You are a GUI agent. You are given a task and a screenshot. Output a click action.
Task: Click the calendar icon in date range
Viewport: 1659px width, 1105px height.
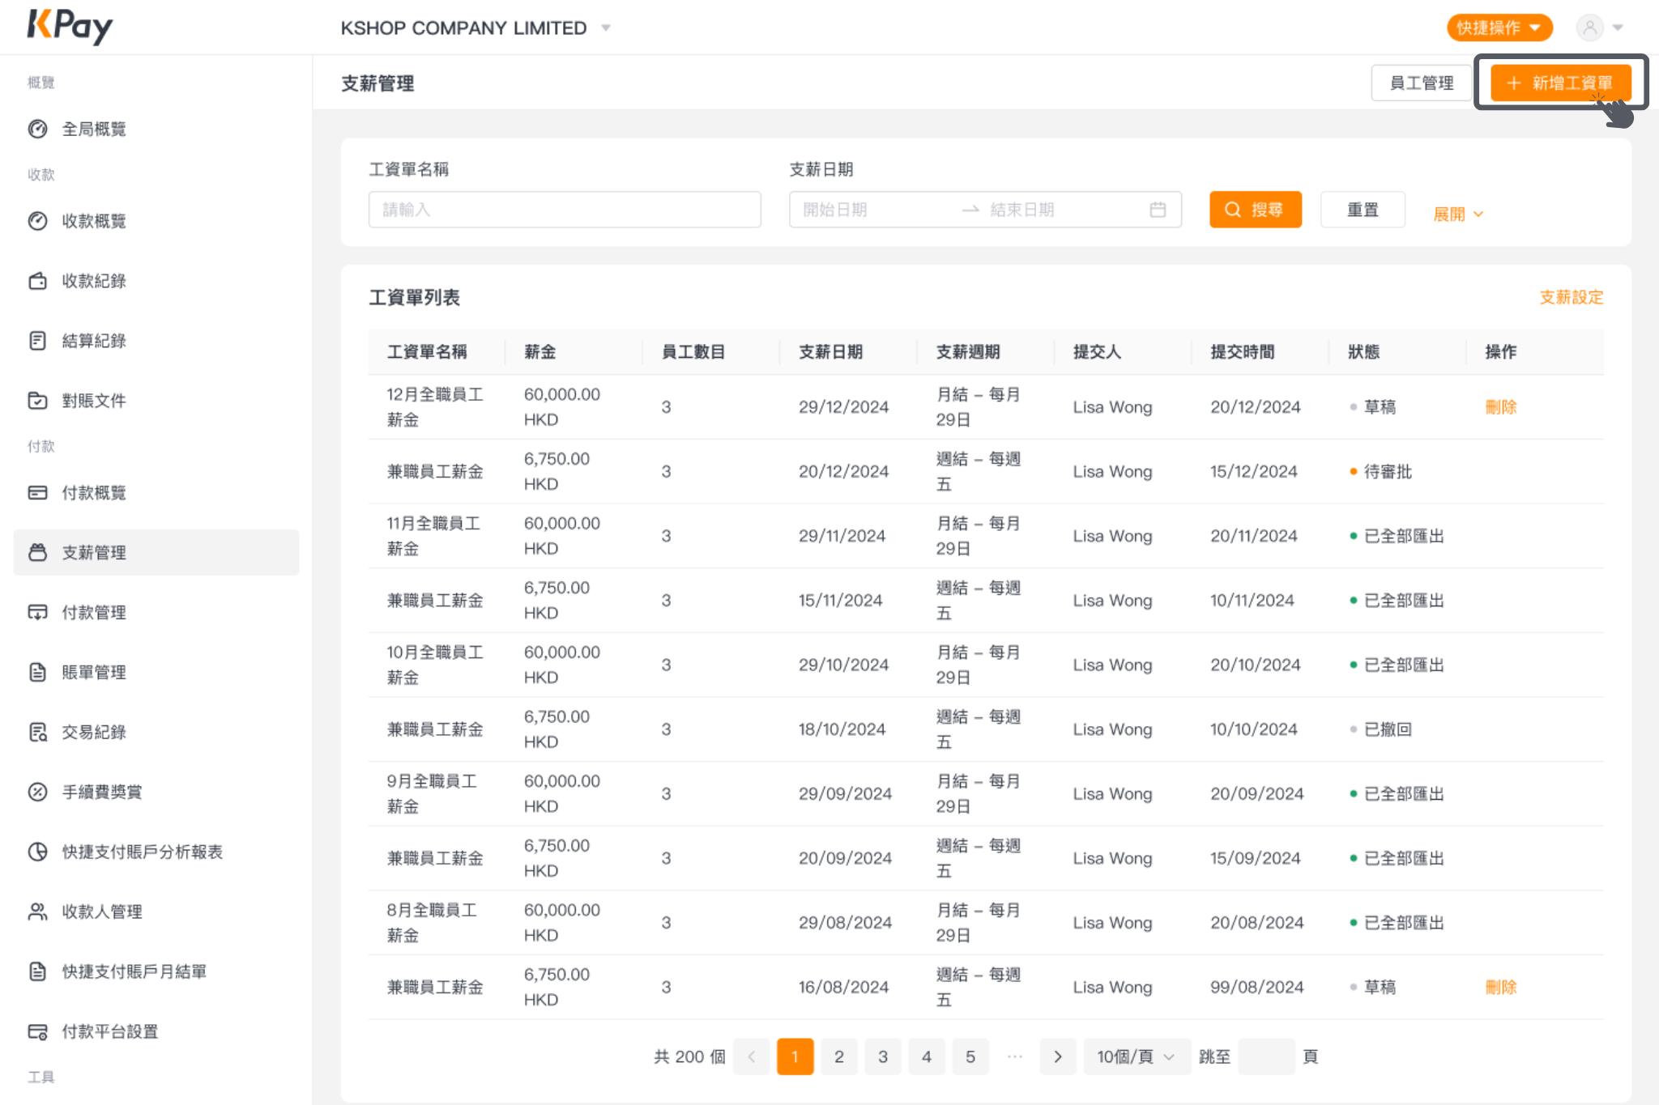(x=1158, y=210)
